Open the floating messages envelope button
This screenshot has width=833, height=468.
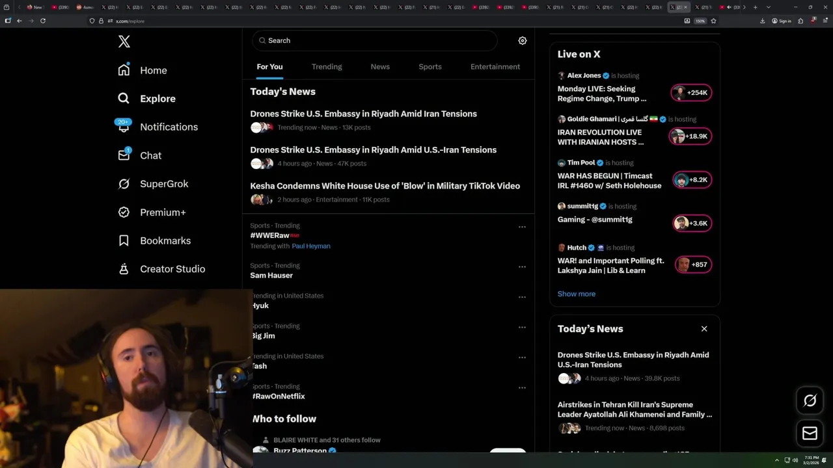810,434
